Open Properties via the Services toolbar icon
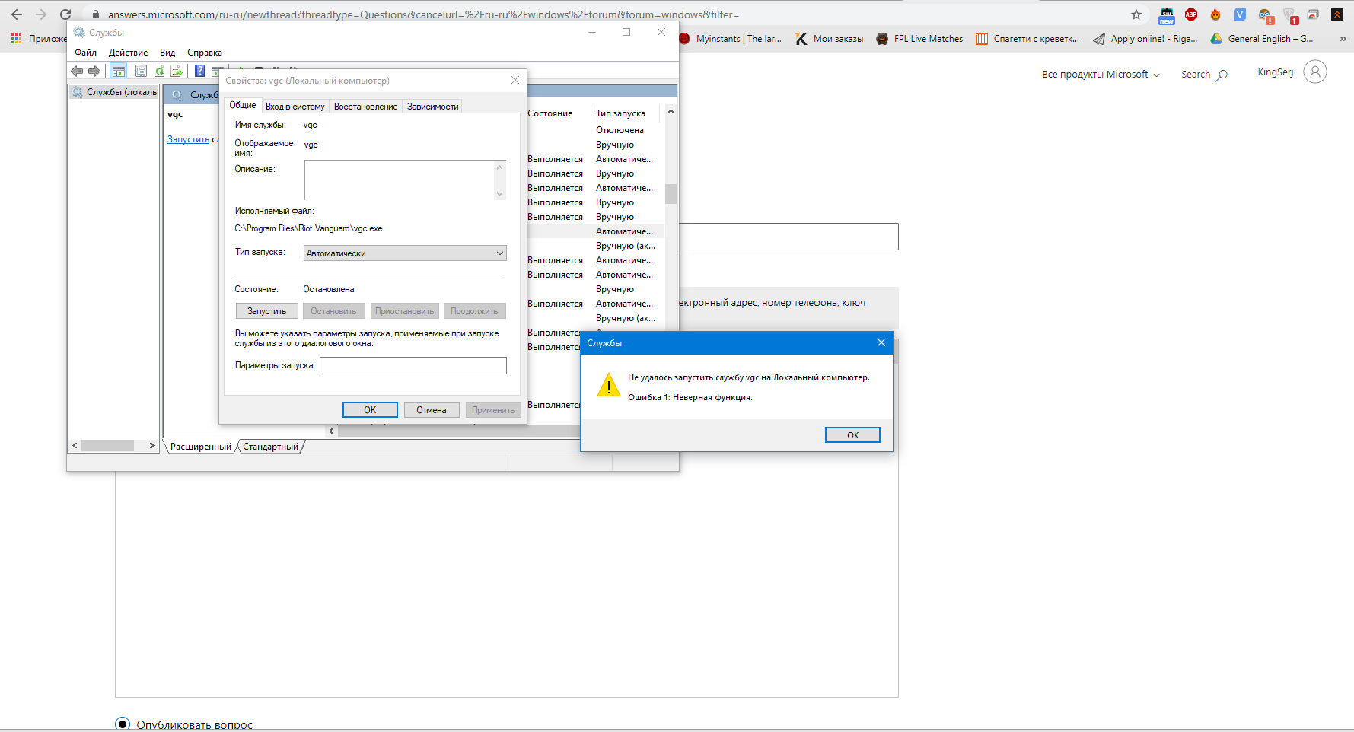The height and width of the screenshot is (732, 1354). pos(141,71)
